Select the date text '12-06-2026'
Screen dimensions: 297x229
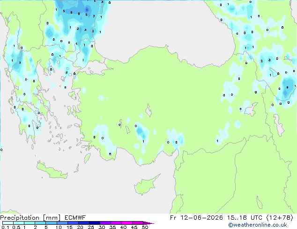pyautogui.click(x=201, y=218)
